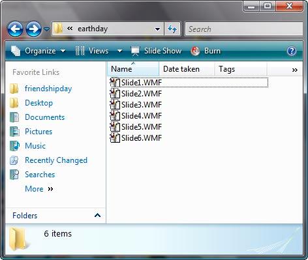Go forward with the Forward arrow button
This screenshot has width=308, height=260.
(34, 29)
